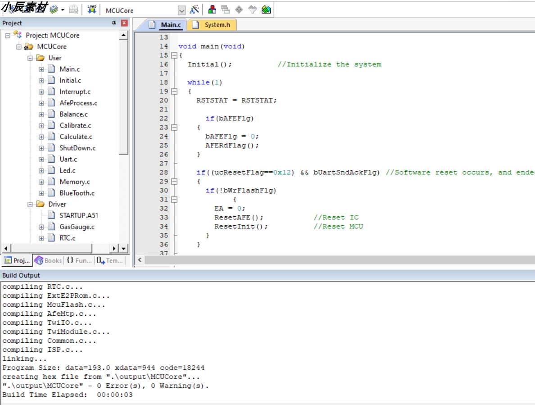Open the MCUCore target dropdown

[181, 10]
